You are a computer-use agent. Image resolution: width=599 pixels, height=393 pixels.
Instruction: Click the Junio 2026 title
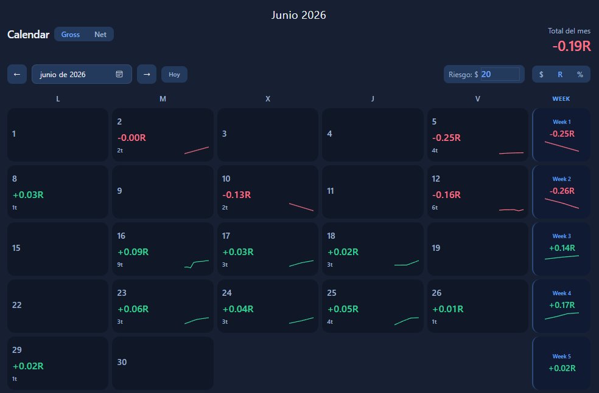point(299,15)
